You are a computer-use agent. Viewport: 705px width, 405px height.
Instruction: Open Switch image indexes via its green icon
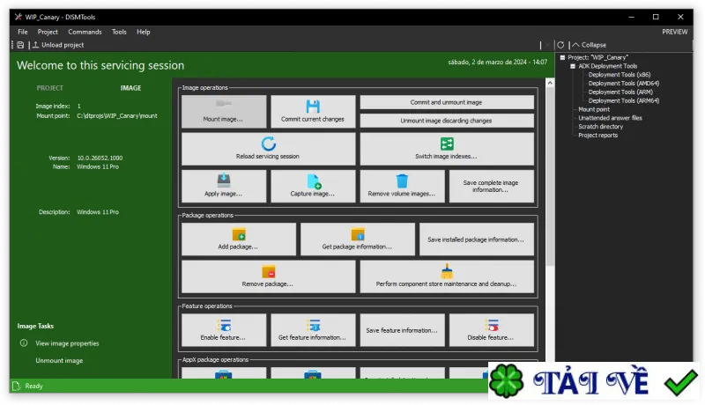coord(447,144)
